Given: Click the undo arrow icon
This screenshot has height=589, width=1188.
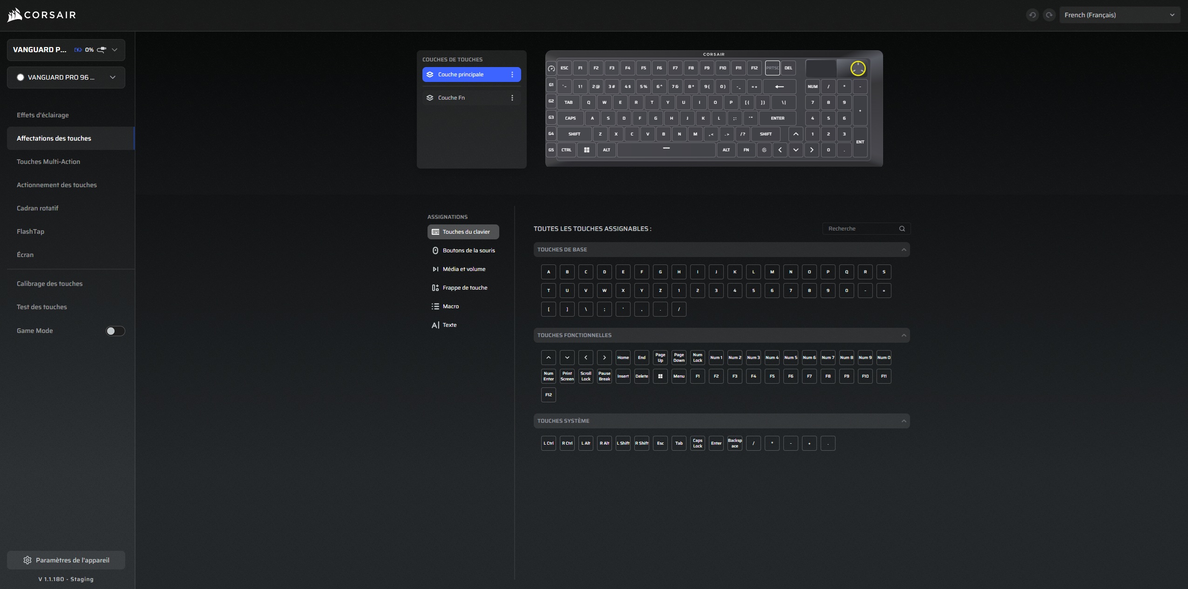Looking at the screenshot, I should [1032, 15].
